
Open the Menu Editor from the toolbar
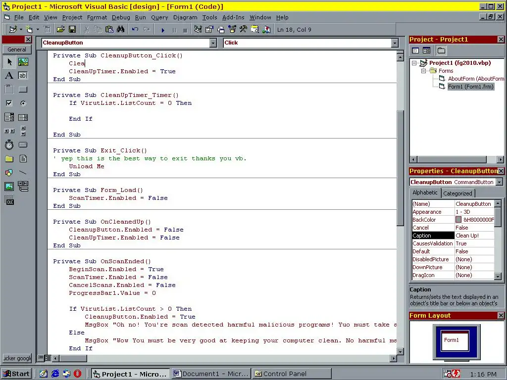47,29
